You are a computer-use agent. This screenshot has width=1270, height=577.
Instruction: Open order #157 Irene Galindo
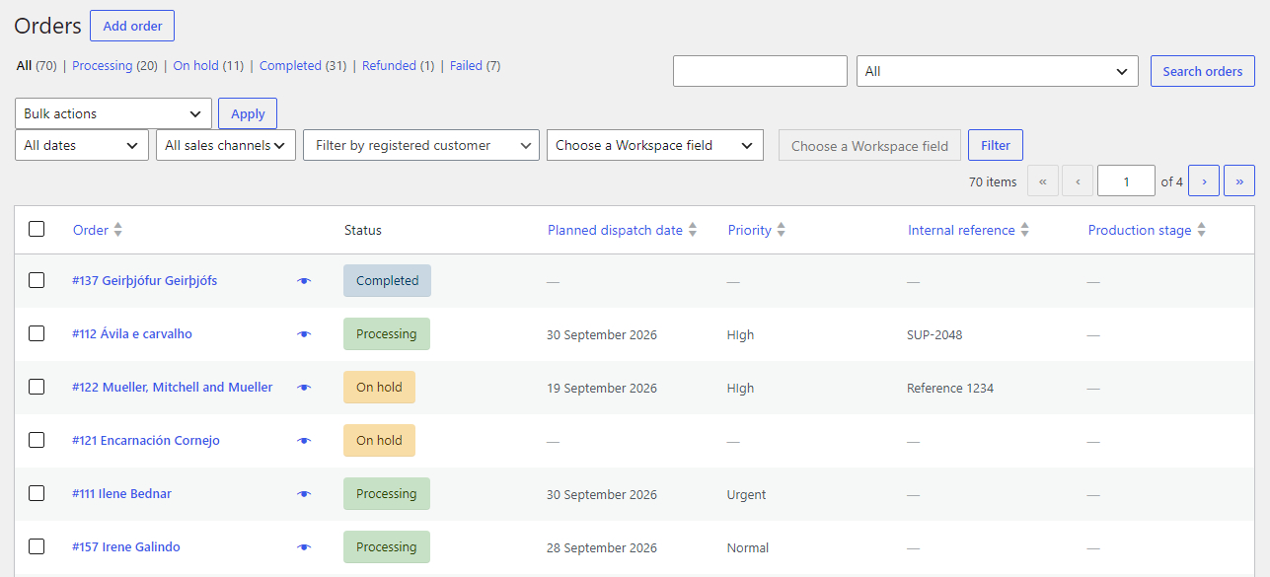coord(126,547)
